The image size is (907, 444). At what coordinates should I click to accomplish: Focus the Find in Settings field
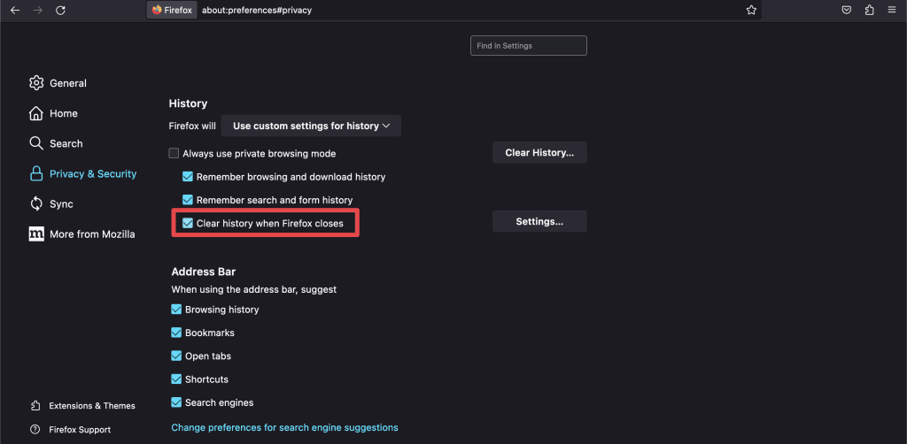click(x=529, y=45)
